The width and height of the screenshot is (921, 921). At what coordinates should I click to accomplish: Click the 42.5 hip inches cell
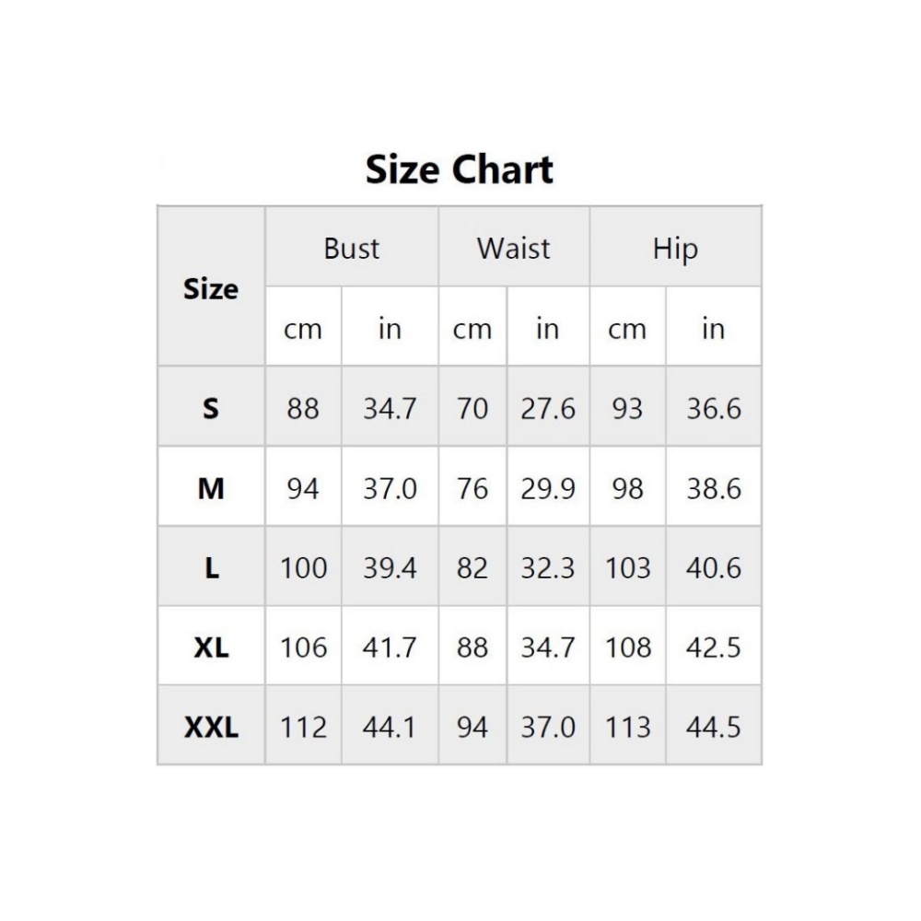coord(714,647)
